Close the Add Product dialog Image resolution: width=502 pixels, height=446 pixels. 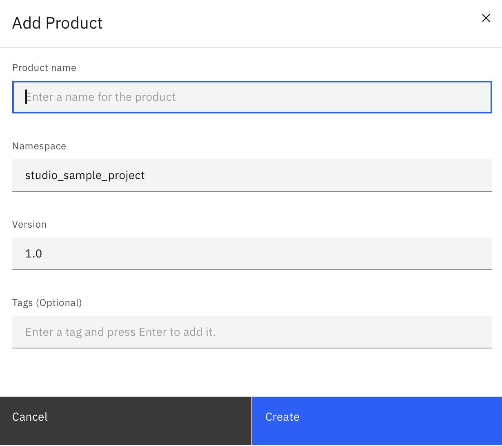486,18
